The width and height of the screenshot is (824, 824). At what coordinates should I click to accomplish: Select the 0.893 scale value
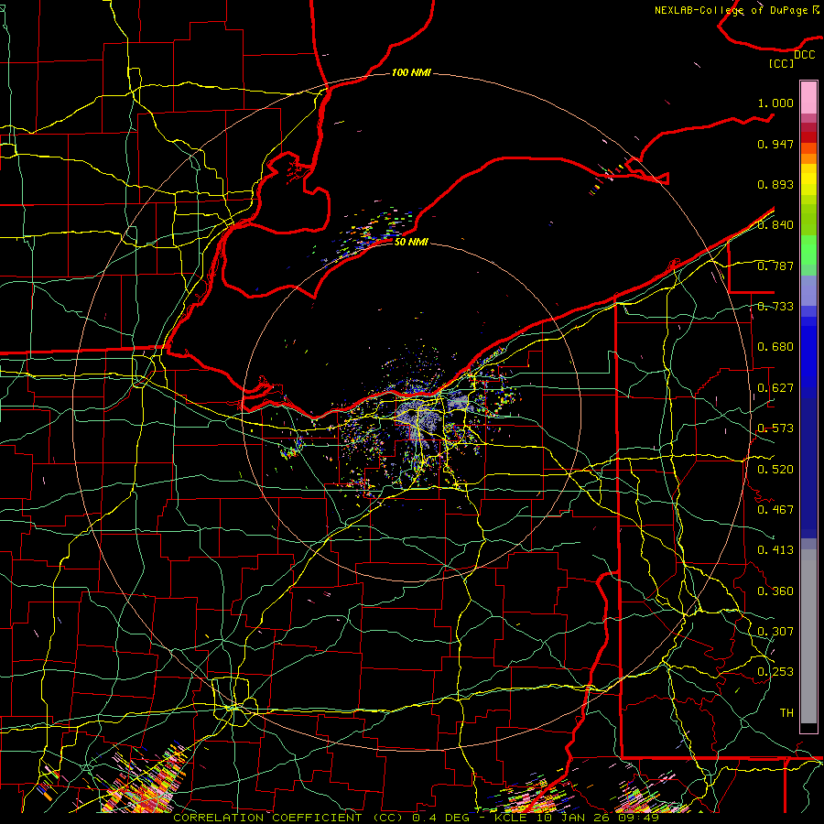(775, 184)
